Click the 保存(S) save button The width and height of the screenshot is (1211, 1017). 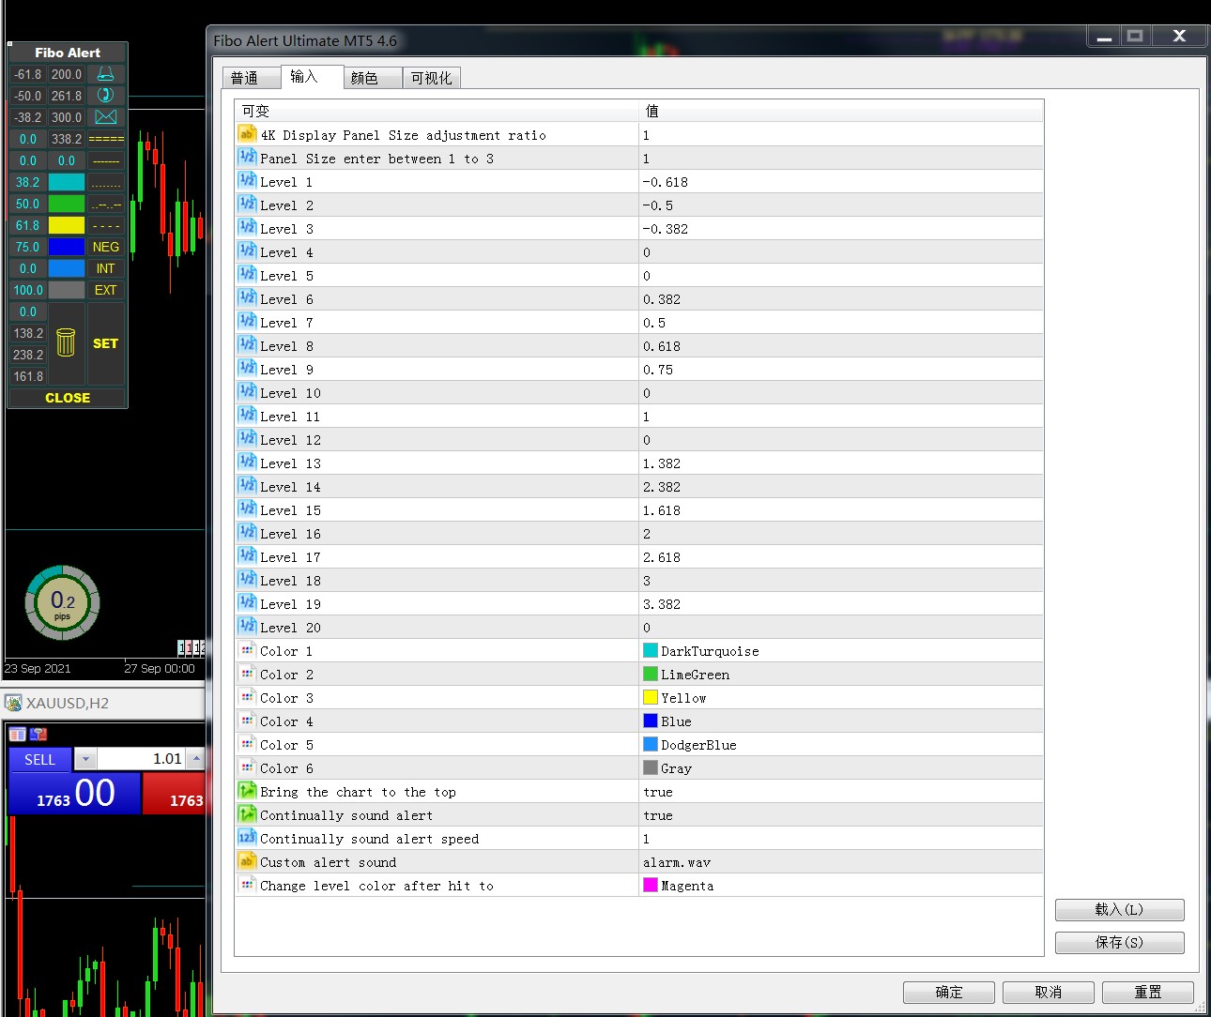(1120, 942)
